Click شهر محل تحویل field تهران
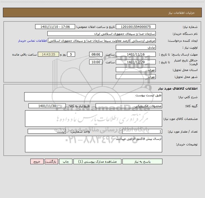Image resolution: width=205 pixels, height=198 pixels. (136, 77)
